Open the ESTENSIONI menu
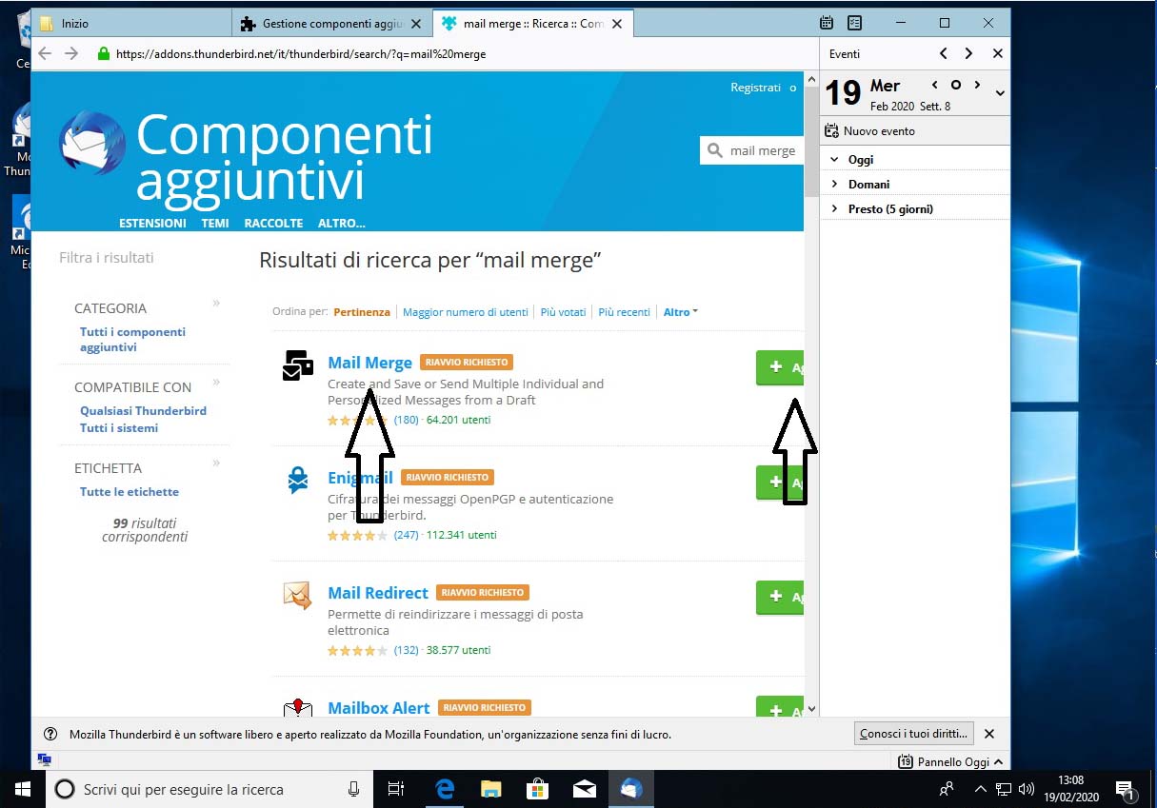The image size is (1157, 808). click(152, 224)
